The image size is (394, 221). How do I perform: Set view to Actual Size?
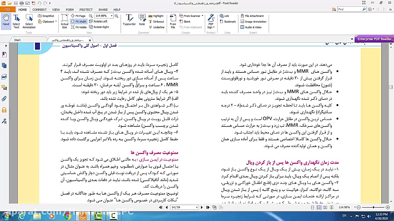[64, 21]
